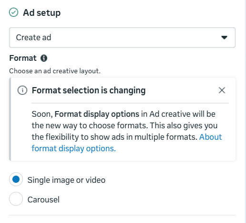
Task: Click the green checkmark beside Ad setup
Action: click(x=13, y=12)
